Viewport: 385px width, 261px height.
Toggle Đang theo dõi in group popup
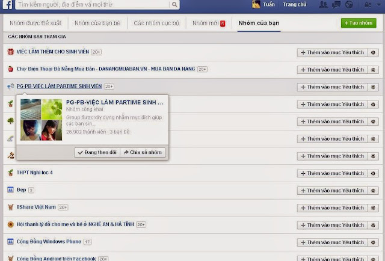pyautogui.click(x=97, y=152)
